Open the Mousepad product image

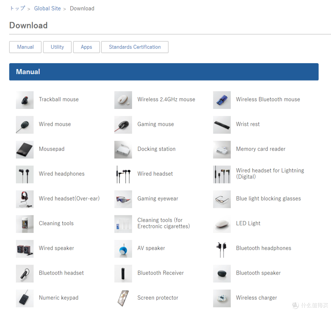(25, 149)
